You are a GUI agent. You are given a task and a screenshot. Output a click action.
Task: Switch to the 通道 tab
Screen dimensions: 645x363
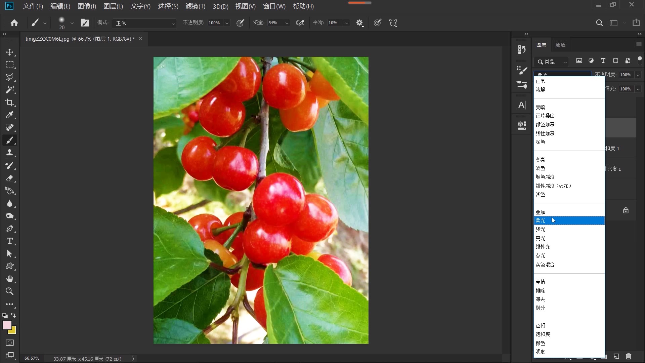[x=560, y=45]
